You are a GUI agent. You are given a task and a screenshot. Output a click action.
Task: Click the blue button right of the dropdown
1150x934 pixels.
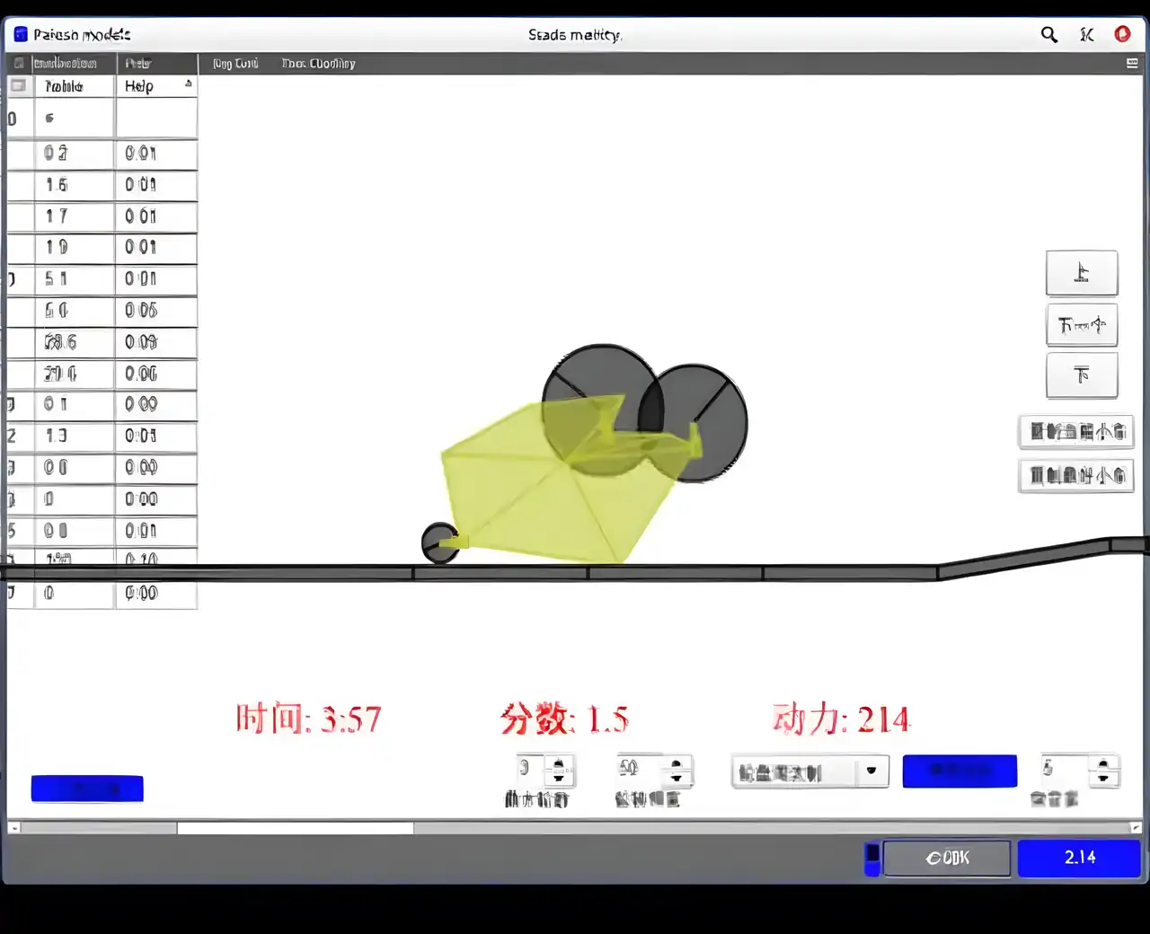point(960,771)
